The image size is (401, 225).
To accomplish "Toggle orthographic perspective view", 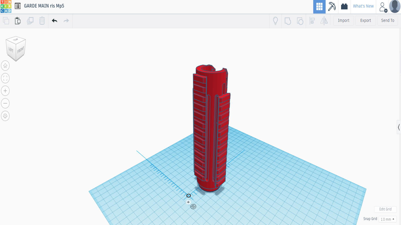I will [5, 116].
